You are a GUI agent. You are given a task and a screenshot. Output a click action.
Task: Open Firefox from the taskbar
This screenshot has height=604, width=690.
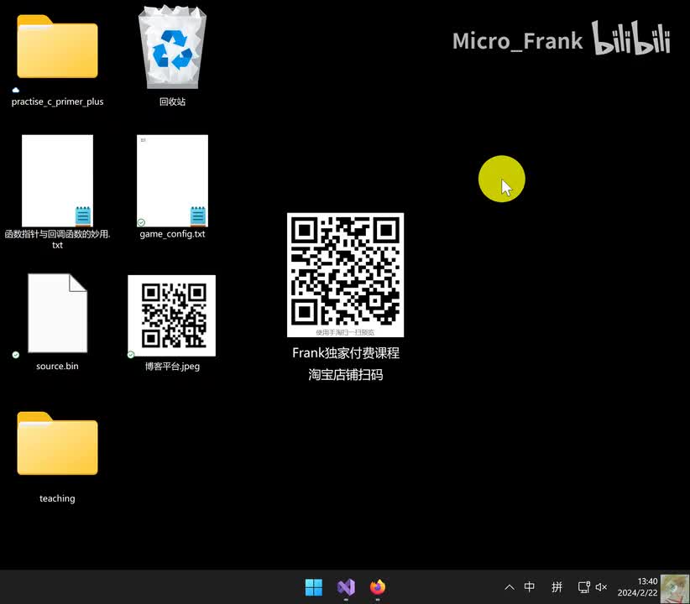(x=378, y=587)
